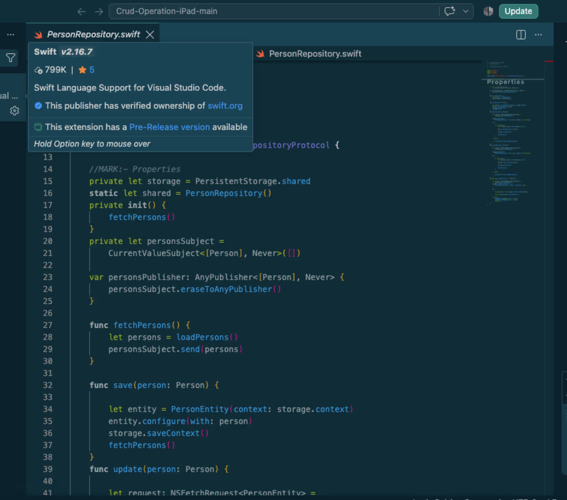567x500 pixels.
Task: Click line number 39 in the gutter
Action: click(x=48, y=469)
